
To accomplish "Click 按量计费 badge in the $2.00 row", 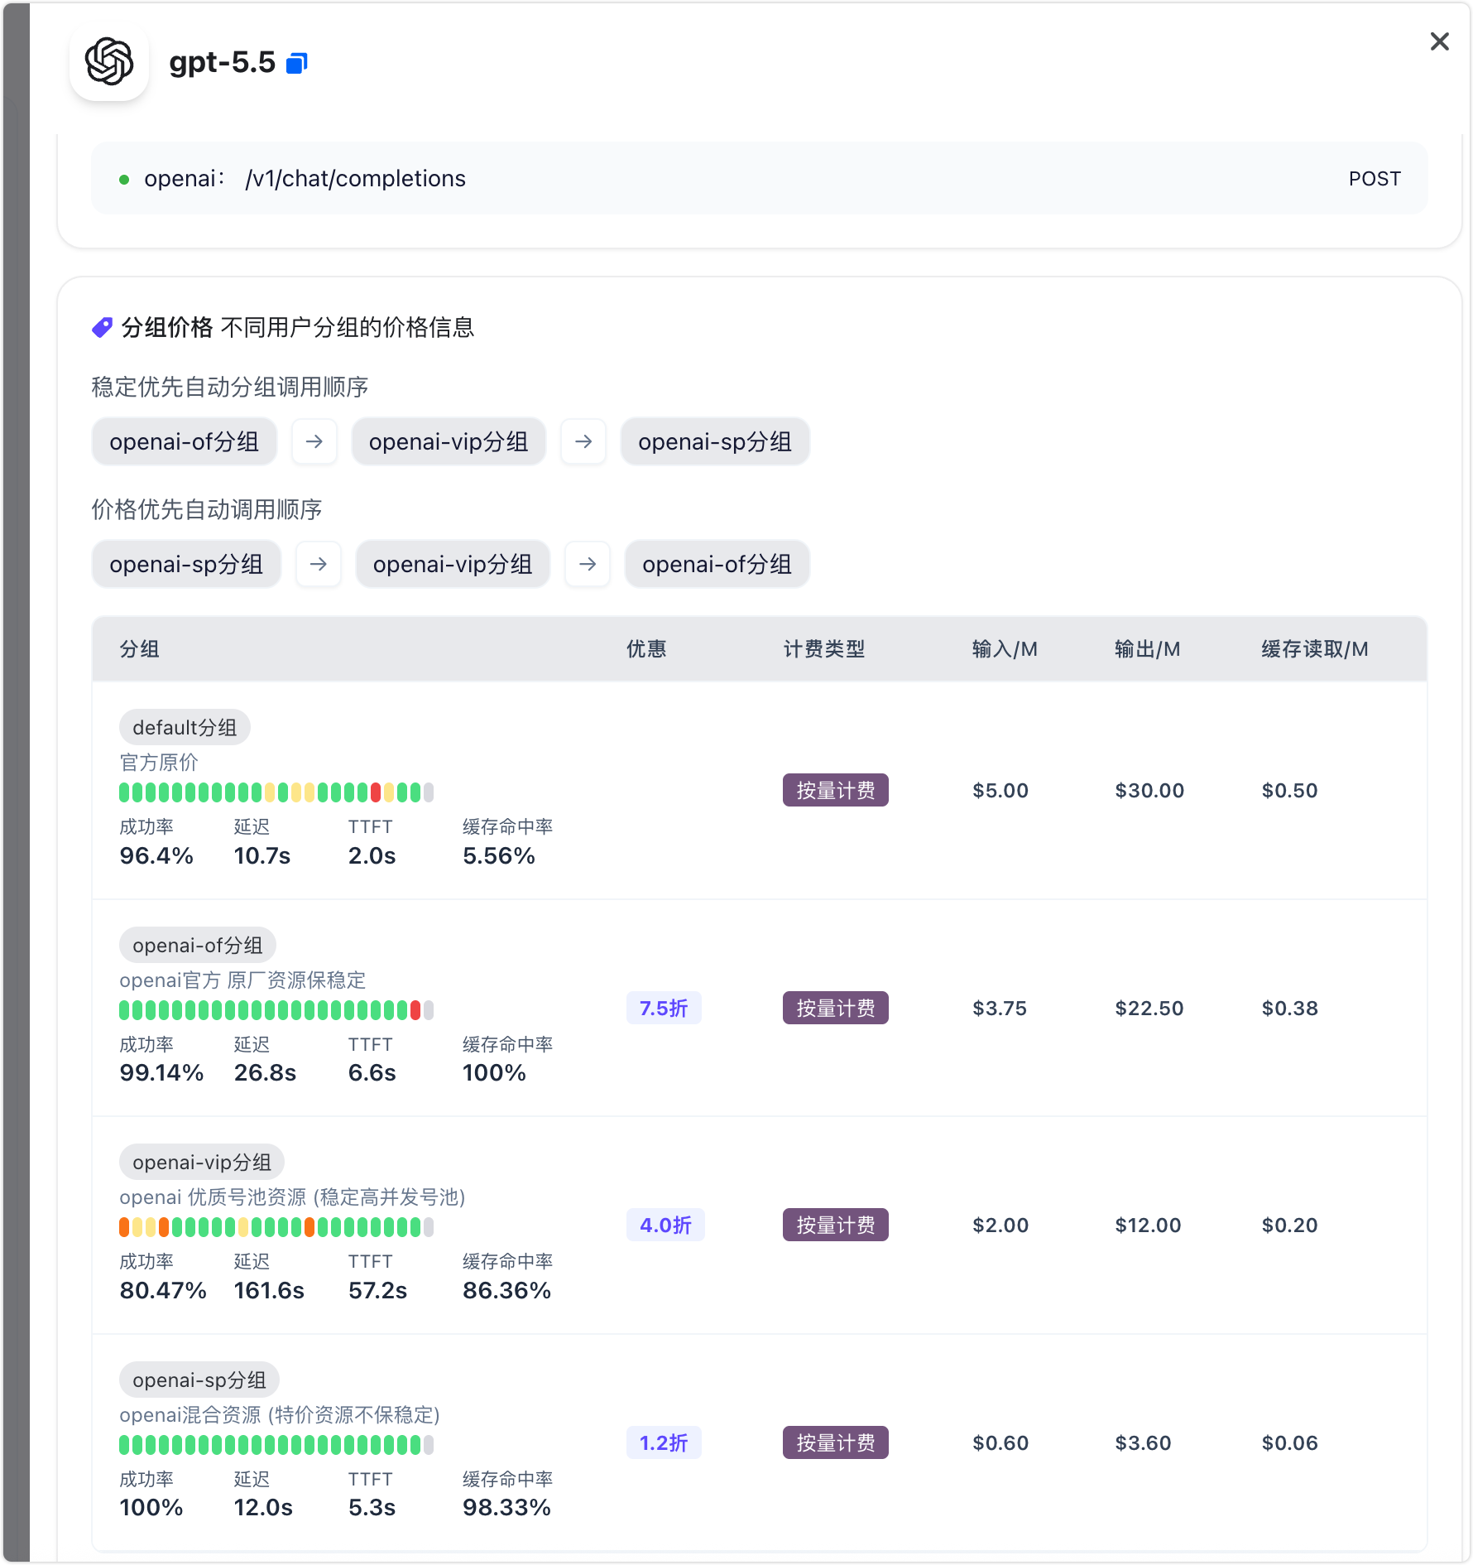I will (x=836, y=1225).
